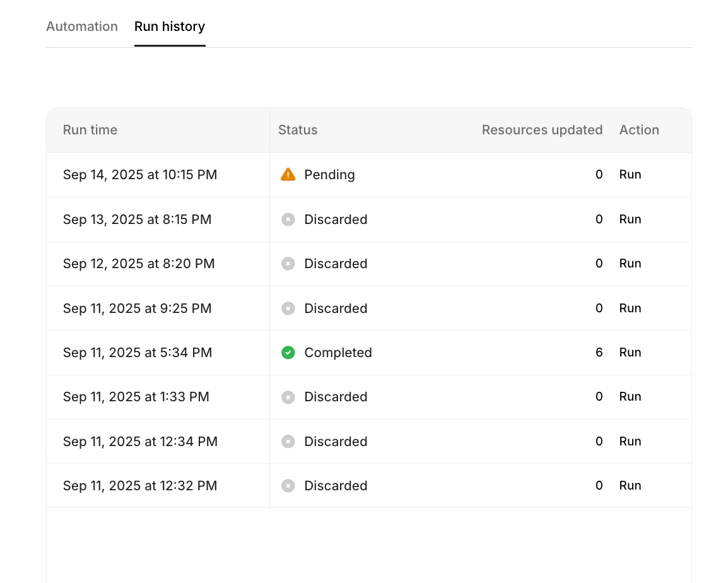Click the Run time column header
This screenshot has width=728, height=583.
click(90, 130)
